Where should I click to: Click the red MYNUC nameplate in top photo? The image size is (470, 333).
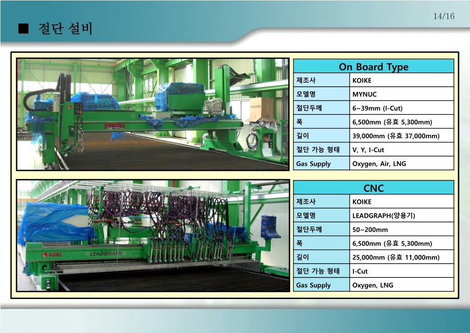114,126
